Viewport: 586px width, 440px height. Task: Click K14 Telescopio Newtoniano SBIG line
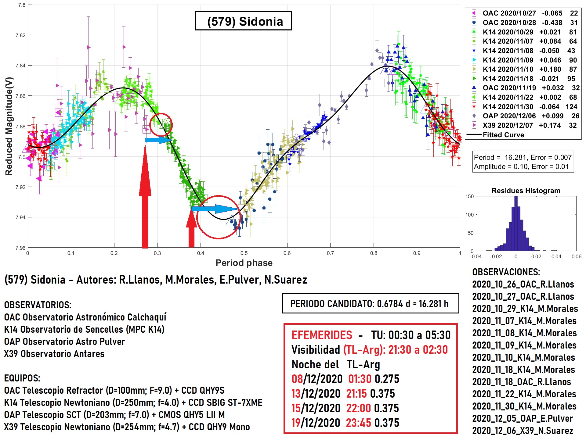point(133,402)
